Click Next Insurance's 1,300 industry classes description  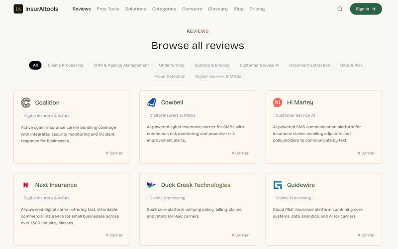70,216
